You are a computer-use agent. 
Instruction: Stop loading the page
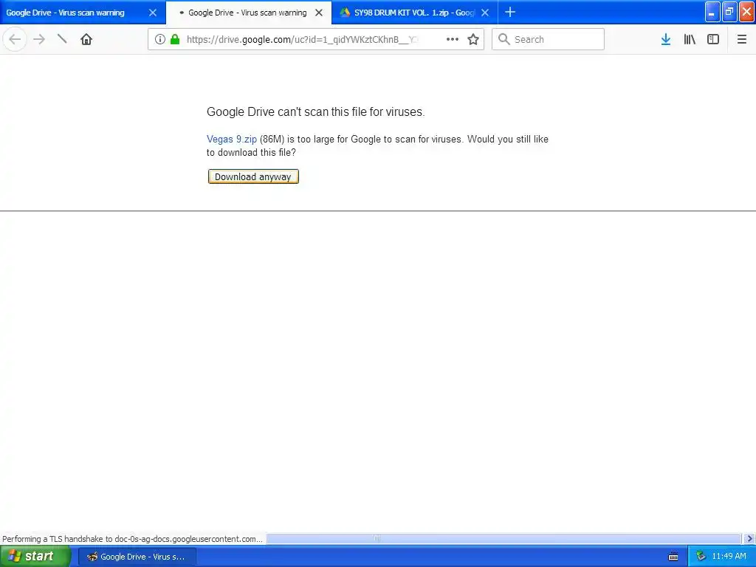62,39
